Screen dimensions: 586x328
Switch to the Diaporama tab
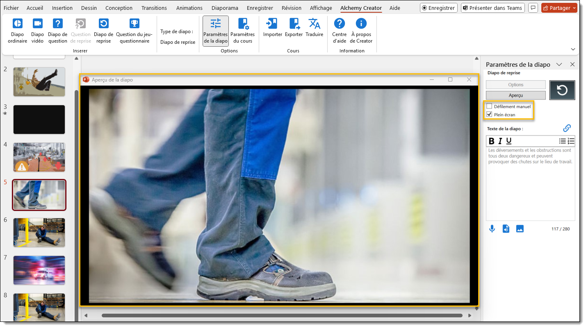click(225, 8)
